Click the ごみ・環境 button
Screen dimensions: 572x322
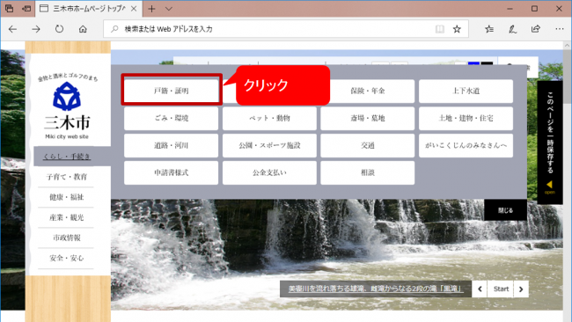(x=171, y=118)
